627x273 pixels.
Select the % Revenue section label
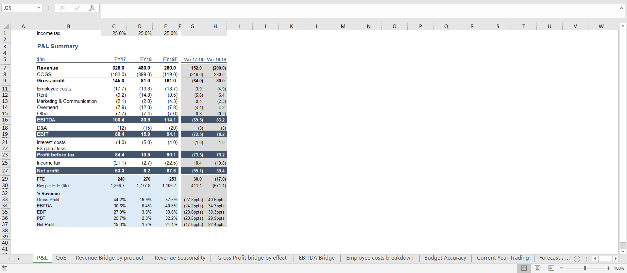click(48, 193)
